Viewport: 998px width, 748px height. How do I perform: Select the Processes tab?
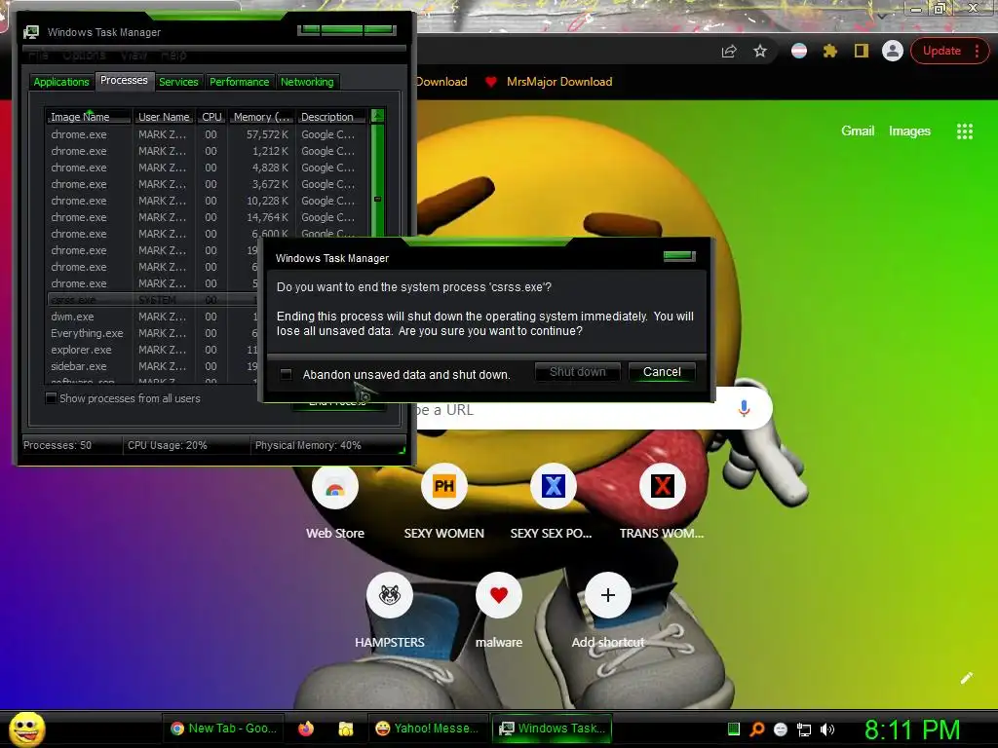(x=124, y=80)
